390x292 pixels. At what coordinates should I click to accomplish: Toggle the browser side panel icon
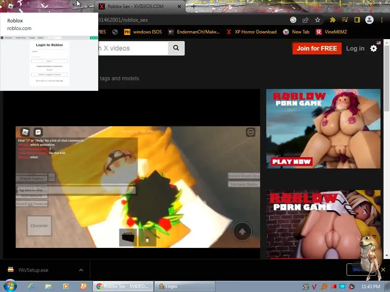coord(357,20)
